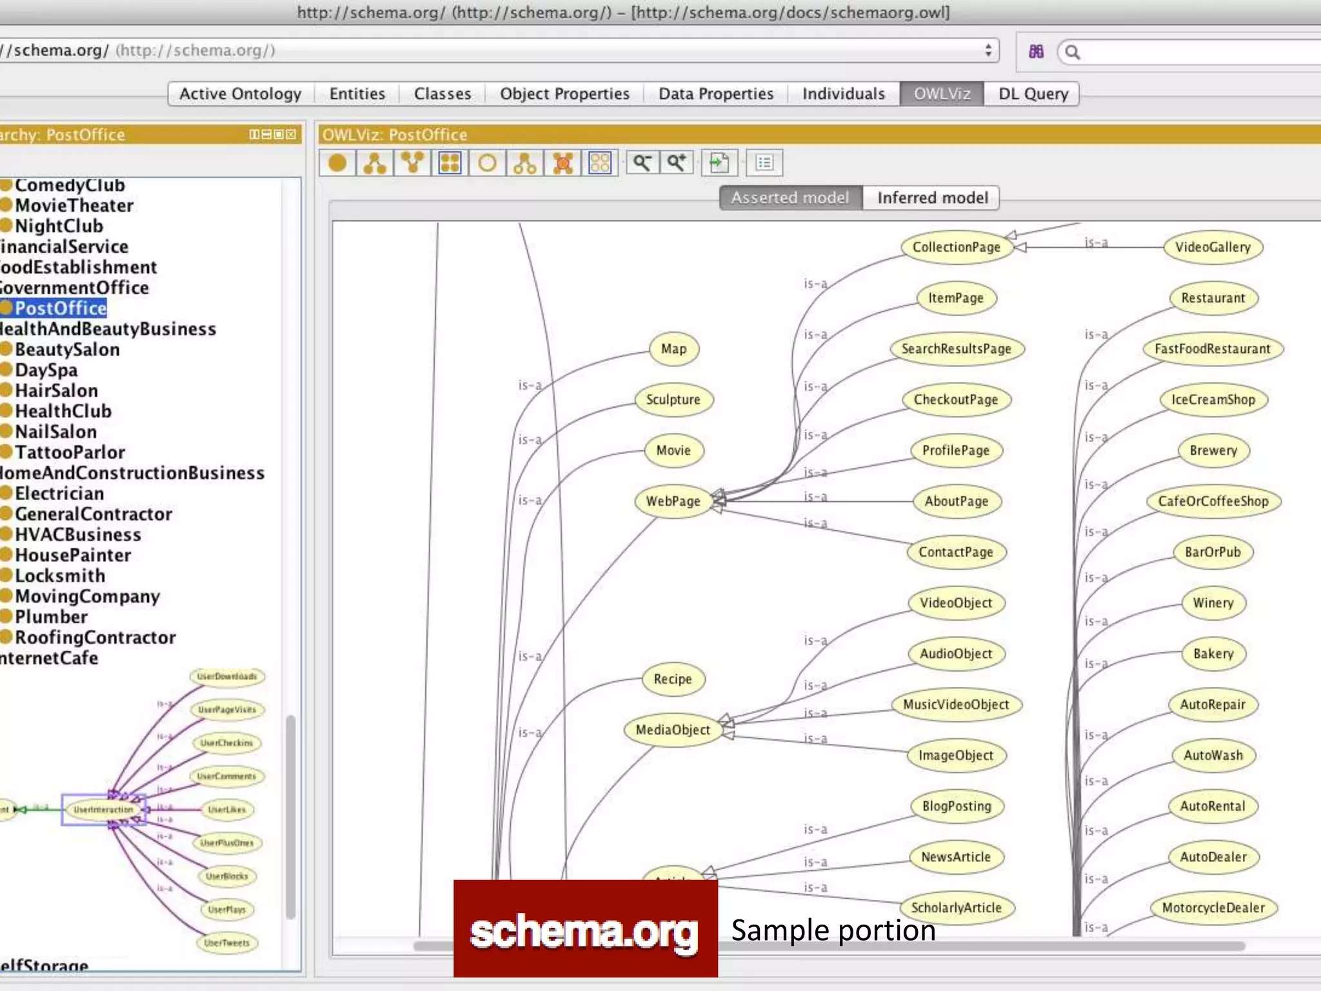This screenshot has height=991, width=1321.
Task: Click the WebPage node in the graph
Action: click(x=673, y=501)
